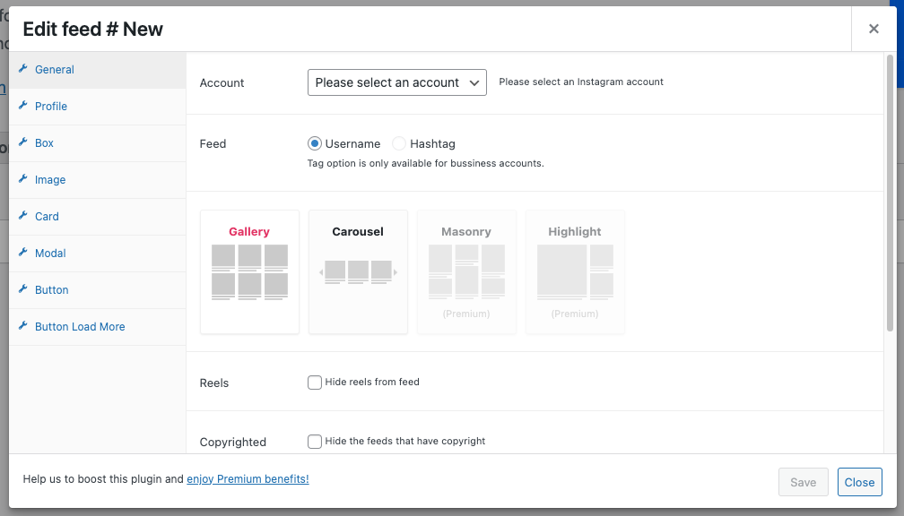Screen dimensions: 904x516
Task: Open the Button Load More tab
Action: 80,327
